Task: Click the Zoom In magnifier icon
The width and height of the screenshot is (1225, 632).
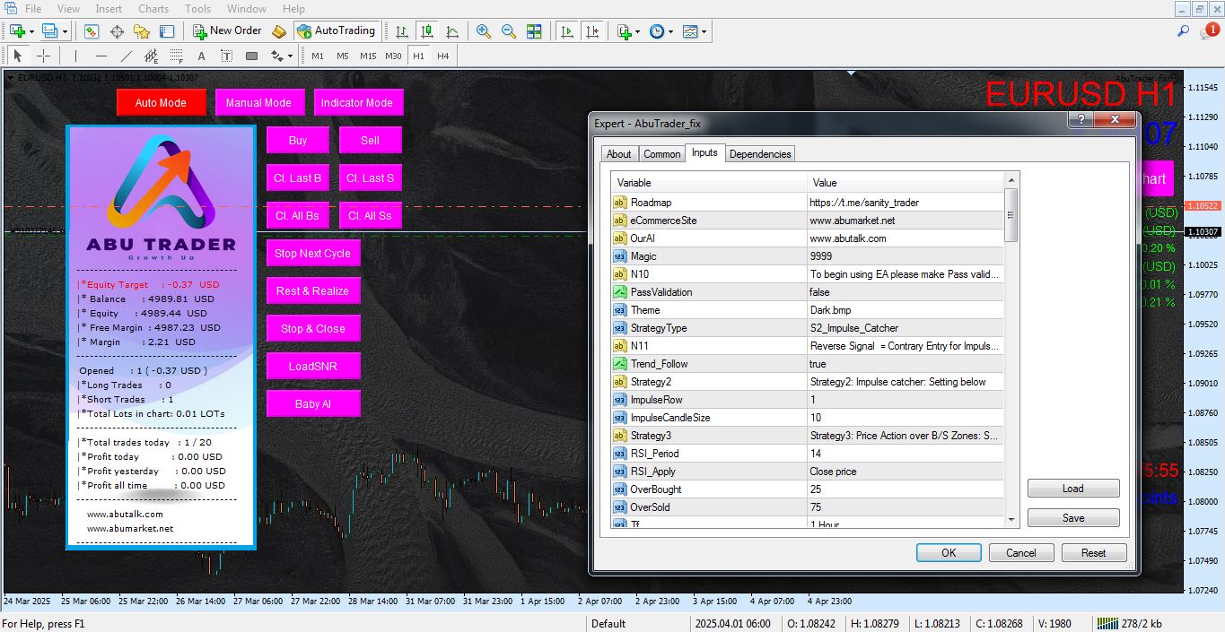Action: coord(484,31)
